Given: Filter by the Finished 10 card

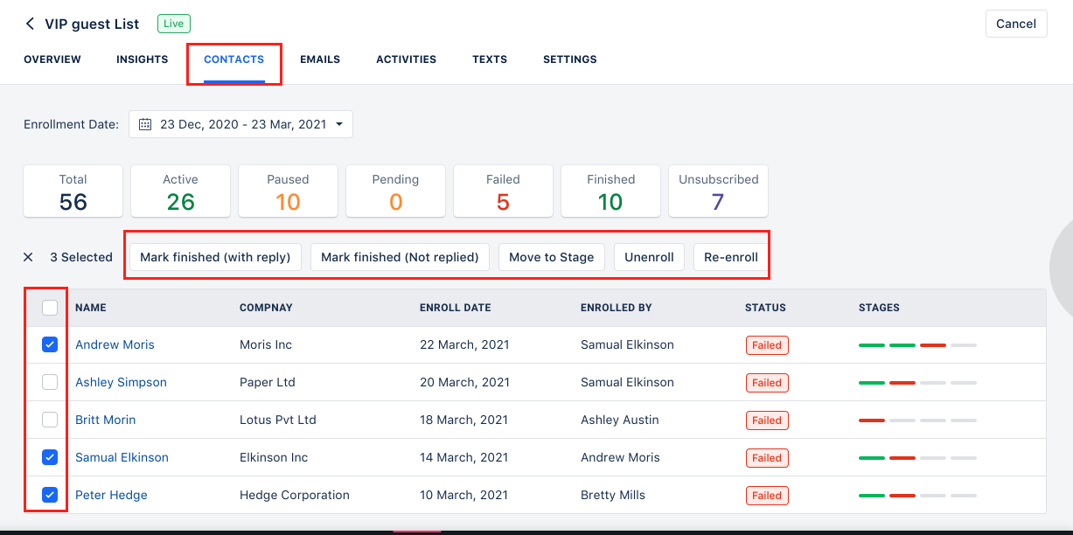Looking at the screenshot, I should tap(610, 191).
